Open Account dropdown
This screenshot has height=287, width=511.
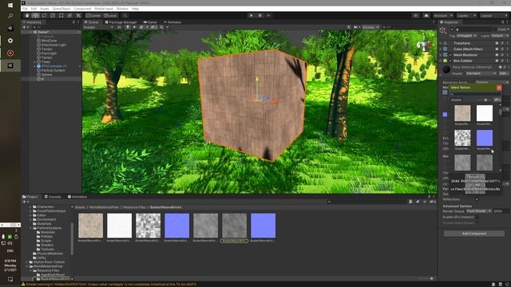click(x=443, y=16)
